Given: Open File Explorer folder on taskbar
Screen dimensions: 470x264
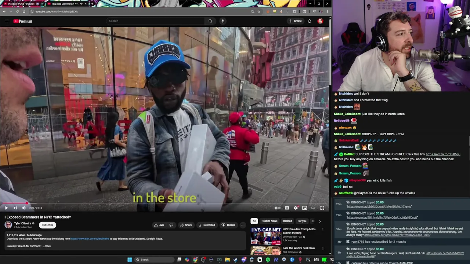Looking at the screenshot, I should [x=227, y=260].
